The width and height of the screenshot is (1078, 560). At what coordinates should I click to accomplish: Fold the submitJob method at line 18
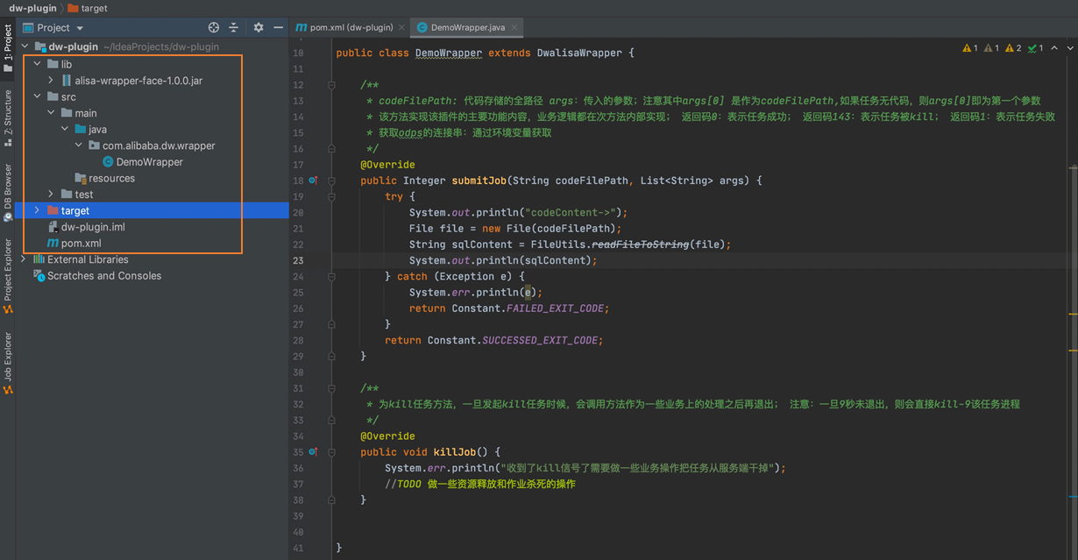click(x=331, y=181)
